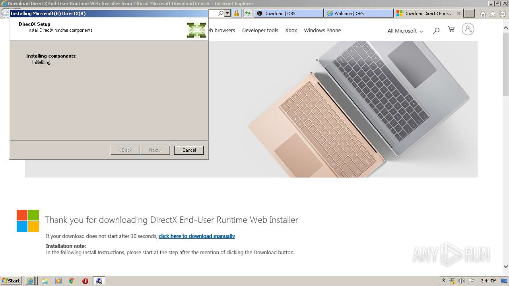Image resolution: width=509 pixels, height=286 pixels.
Task: Click the address bar search magnifier icon
Action: click(x=221, y=14)
